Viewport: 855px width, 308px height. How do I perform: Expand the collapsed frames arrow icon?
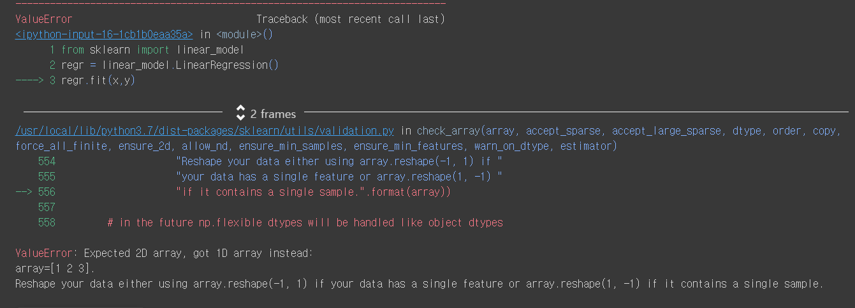(x=240, y=113)
